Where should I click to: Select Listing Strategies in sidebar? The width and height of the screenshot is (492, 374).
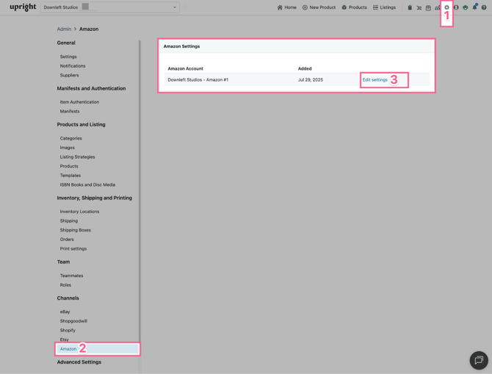click(x=77, y=157)
